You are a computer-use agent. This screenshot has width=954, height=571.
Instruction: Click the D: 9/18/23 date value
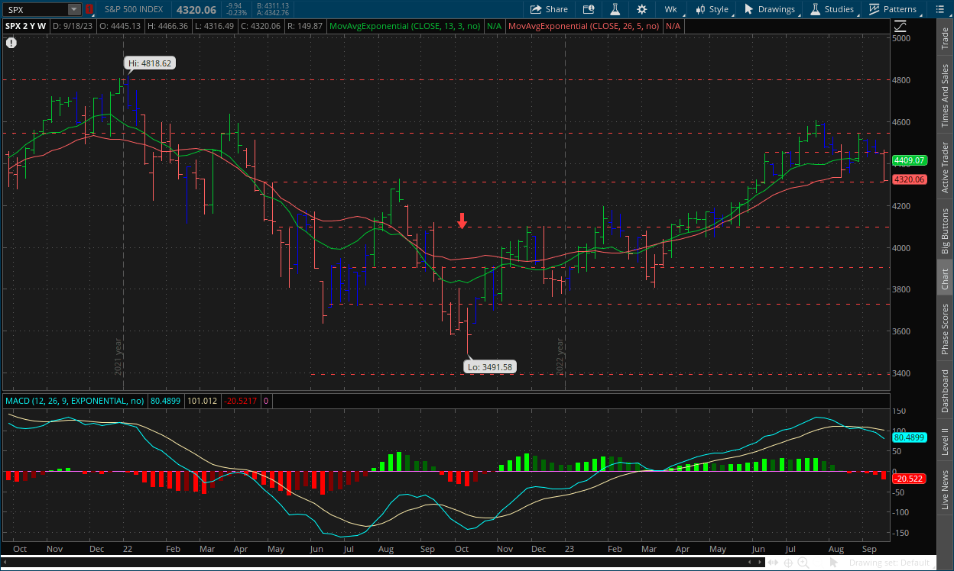pos(73,26)
